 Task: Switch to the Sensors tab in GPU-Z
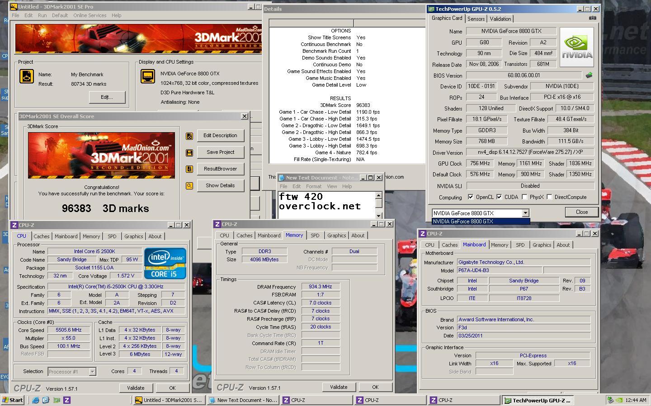[x=476, y=19]
